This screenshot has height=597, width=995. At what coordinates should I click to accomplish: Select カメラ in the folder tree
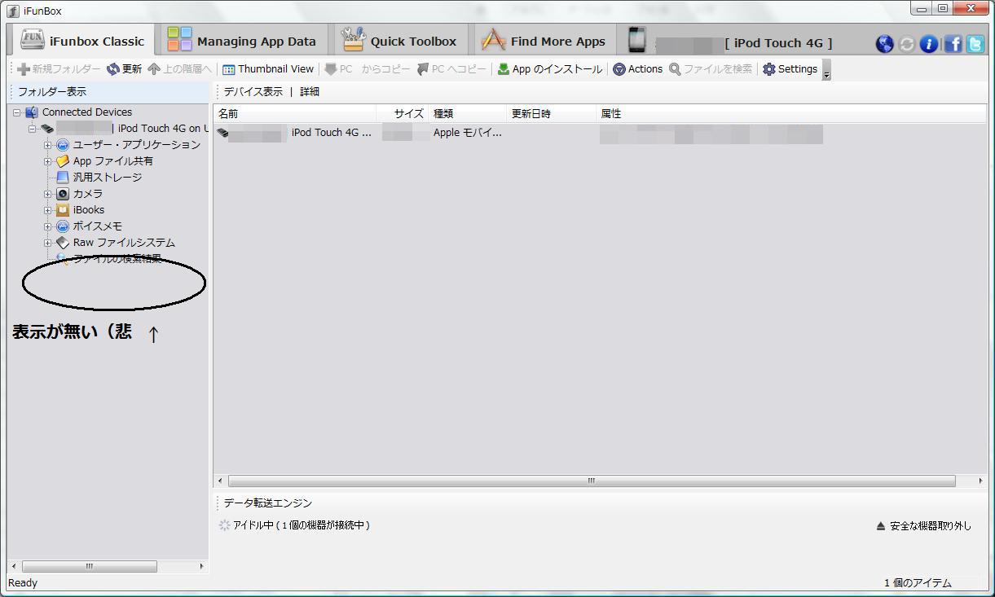pos(87,194)
